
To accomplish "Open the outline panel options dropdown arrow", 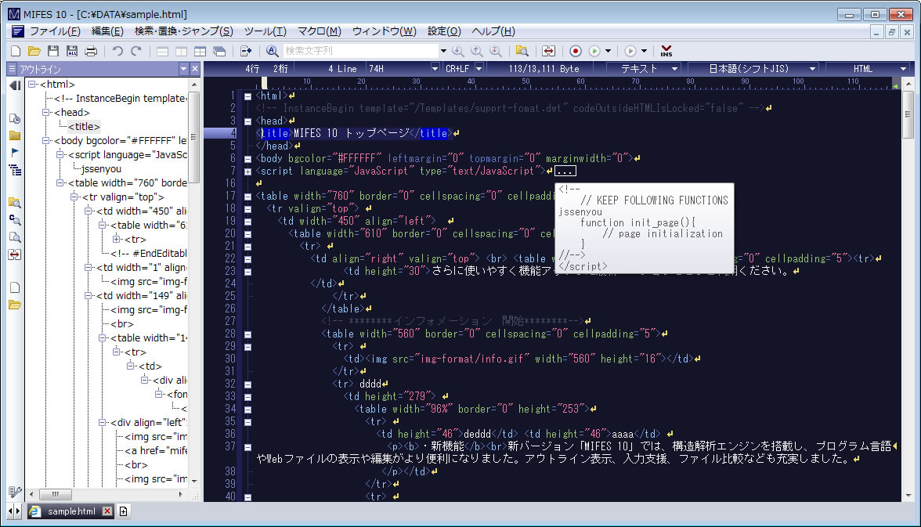I will [184, 69].
